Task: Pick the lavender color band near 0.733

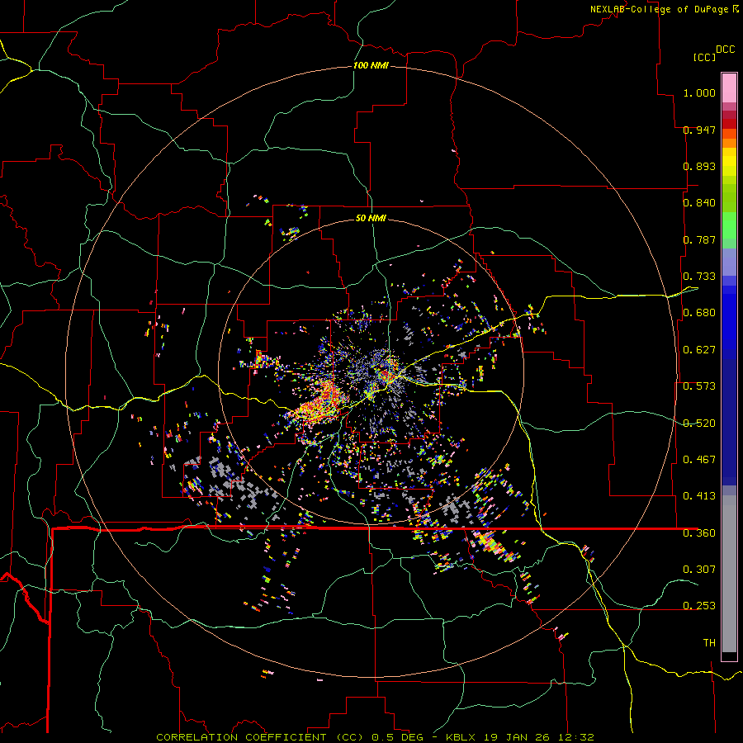Action: pyautogui.click(x=729, y=262)
